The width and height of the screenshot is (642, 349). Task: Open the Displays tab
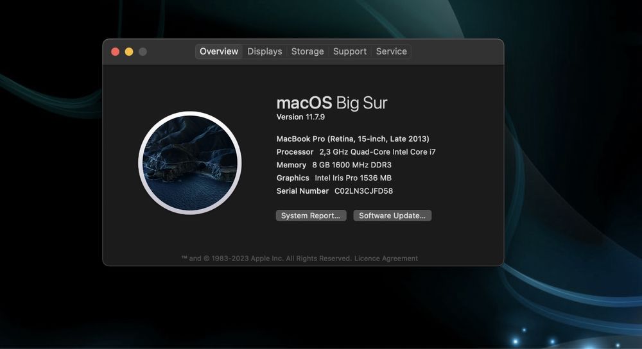click(265, 51)
